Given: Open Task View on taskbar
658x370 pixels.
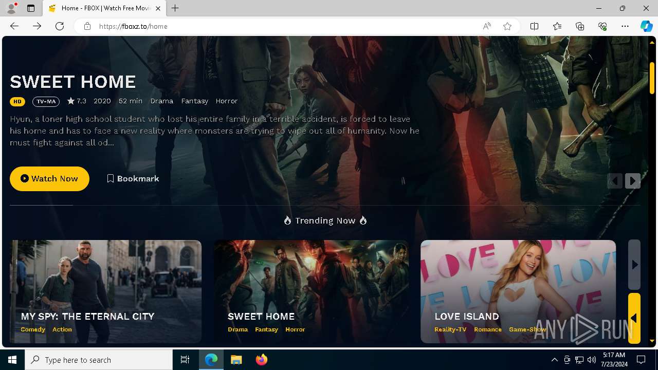Looking at the screenshot, I should [185, 360].
